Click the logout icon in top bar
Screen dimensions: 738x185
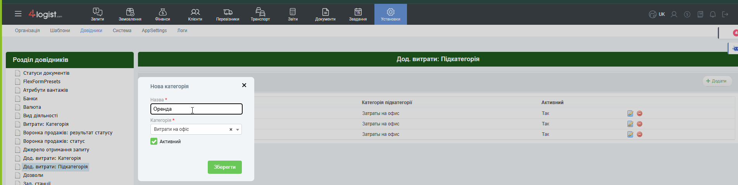pos(725,14)
